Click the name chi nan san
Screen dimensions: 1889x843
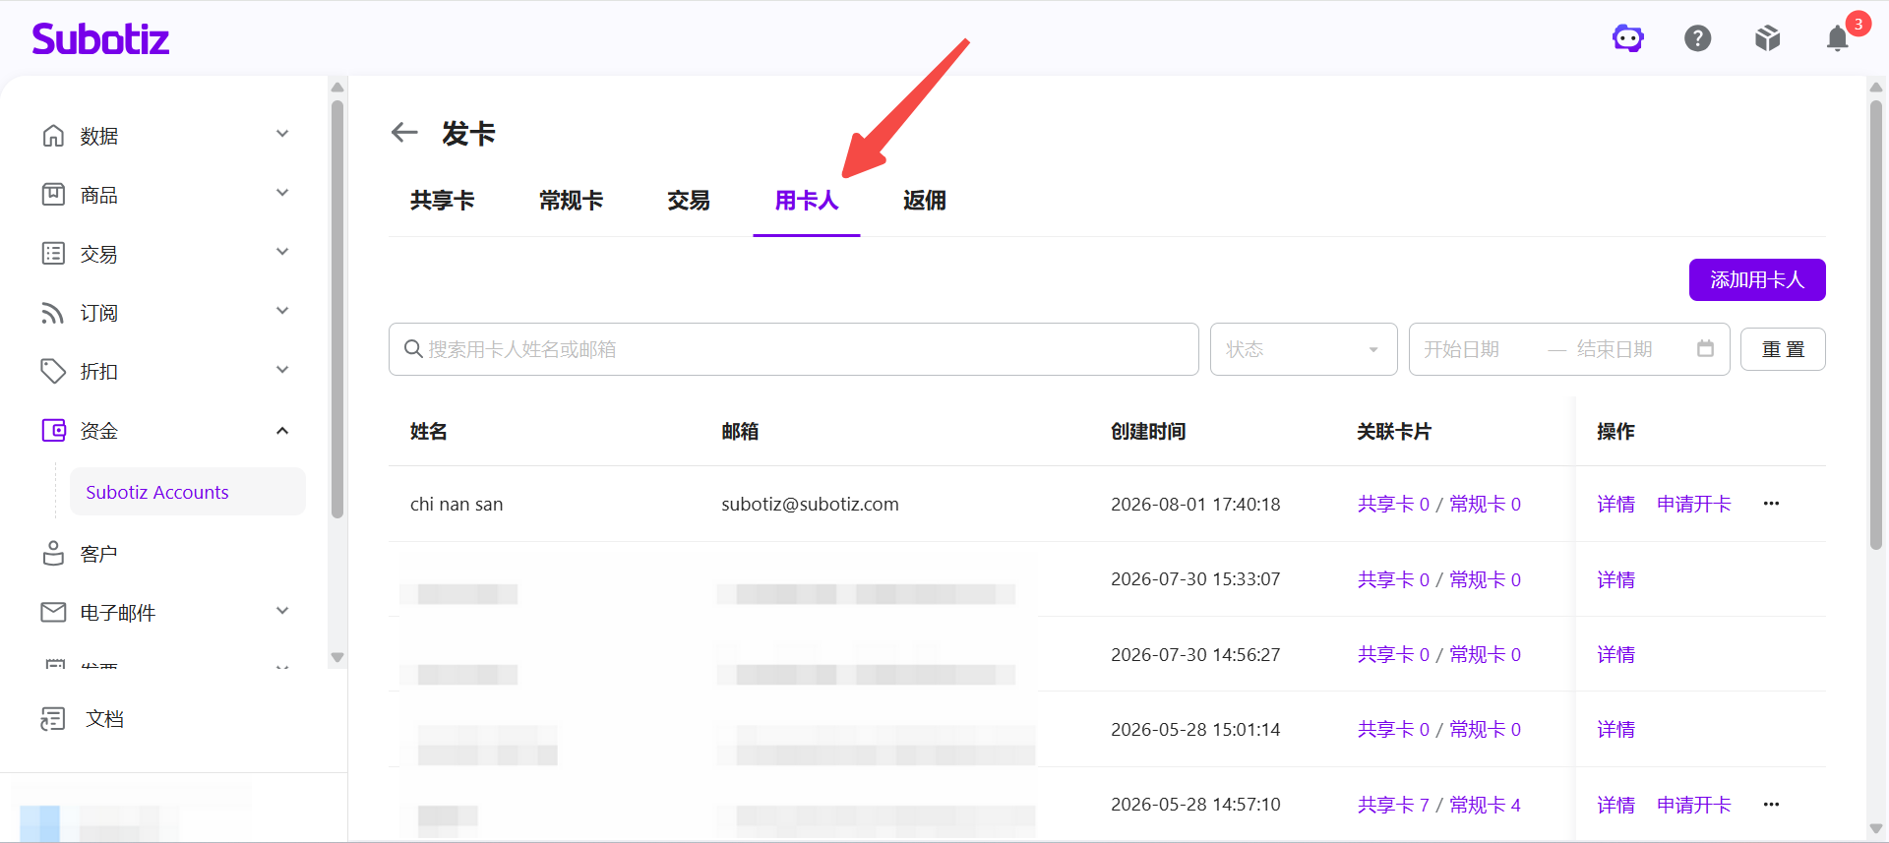tap(457, 505)
